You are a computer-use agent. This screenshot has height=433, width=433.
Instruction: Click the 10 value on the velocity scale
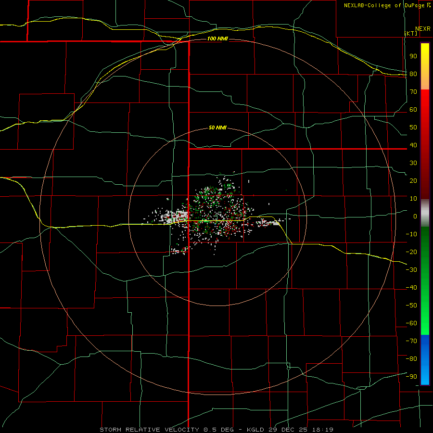(x=413, y=199)
